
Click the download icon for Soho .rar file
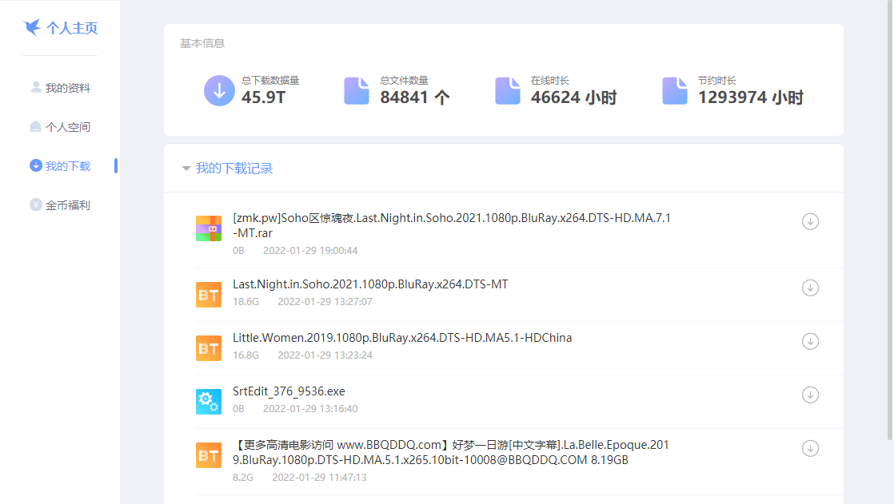click(x=810, y=221)
